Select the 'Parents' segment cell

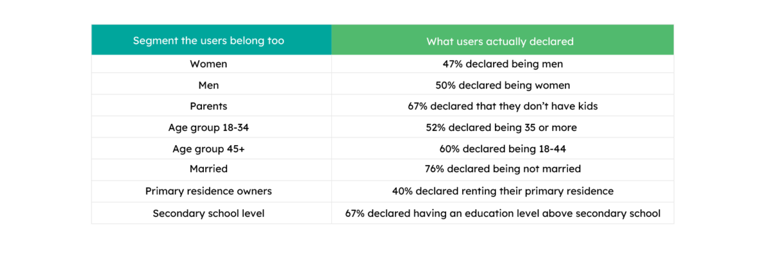(208, 106)
